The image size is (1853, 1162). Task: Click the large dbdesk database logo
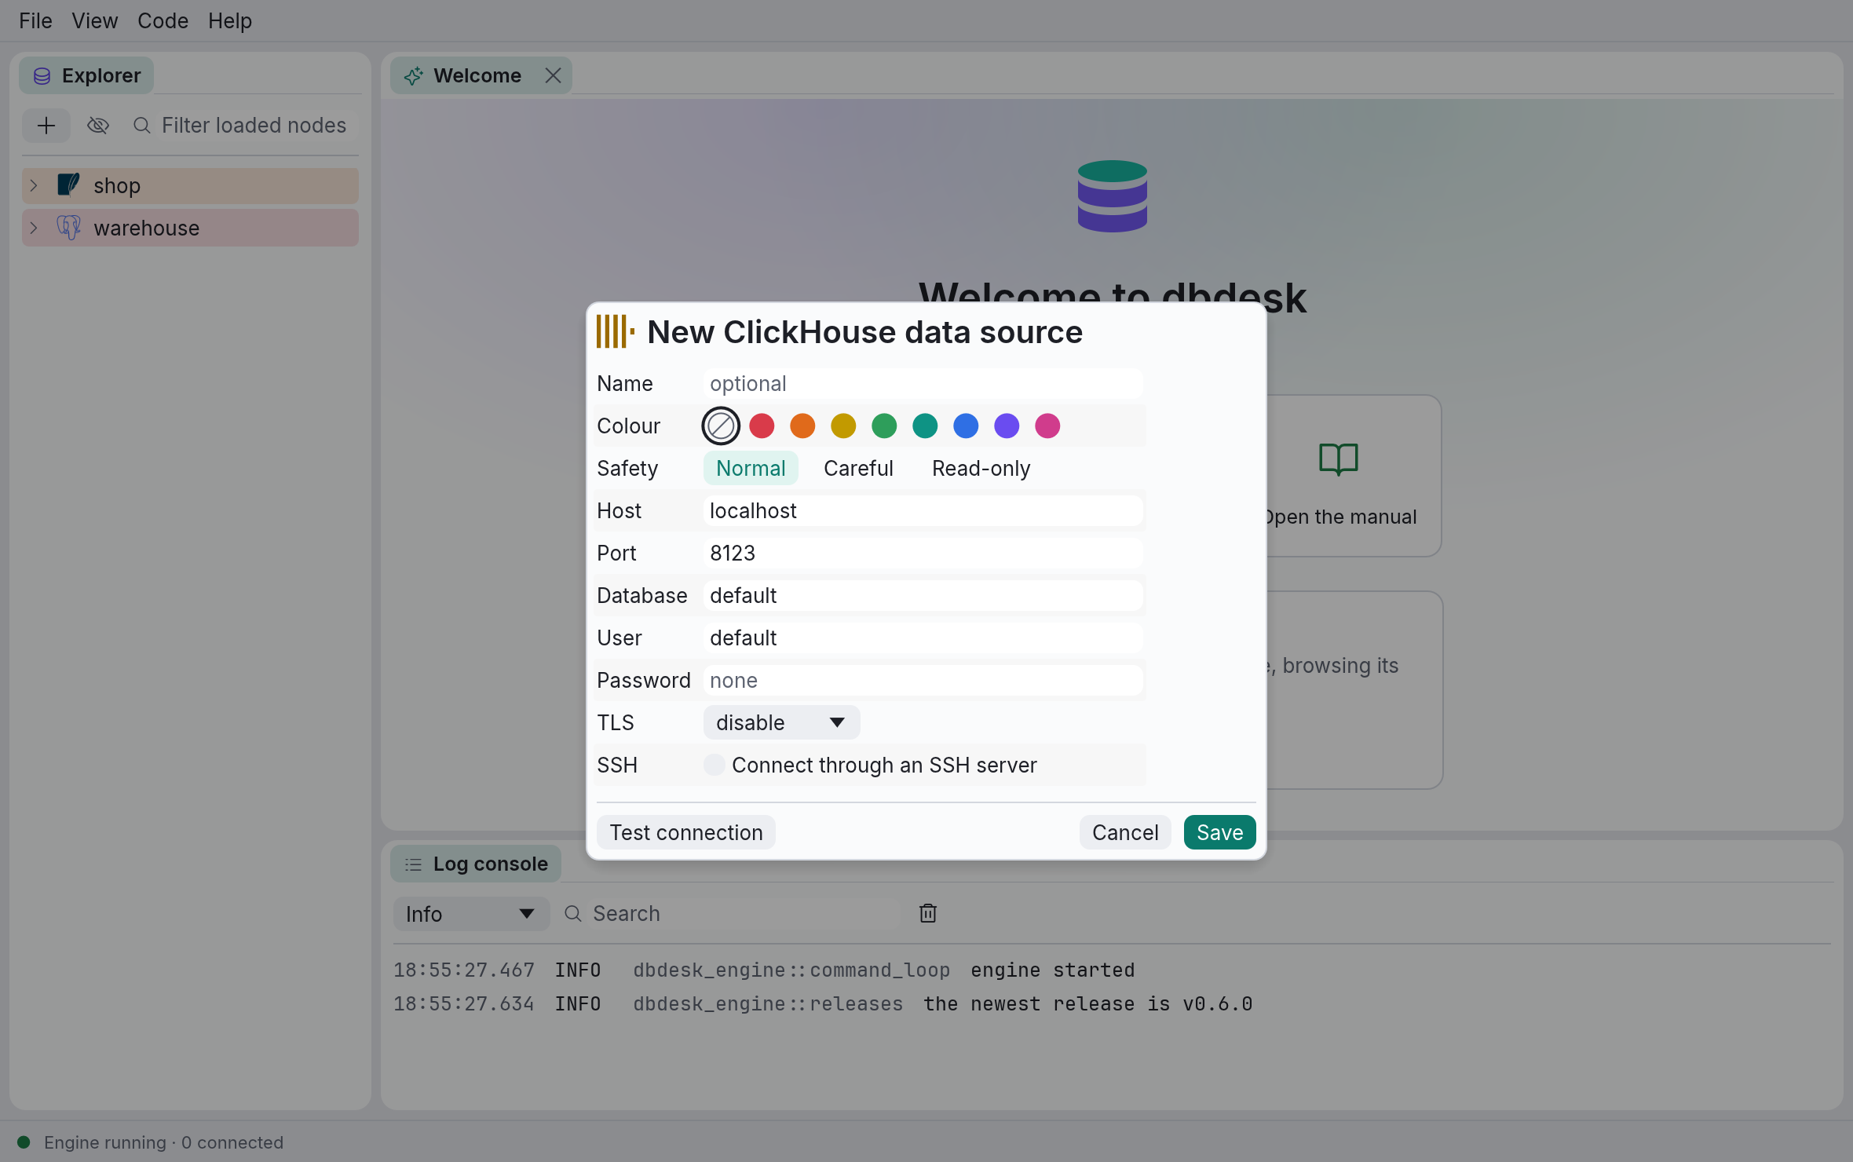pos(1113,196)
